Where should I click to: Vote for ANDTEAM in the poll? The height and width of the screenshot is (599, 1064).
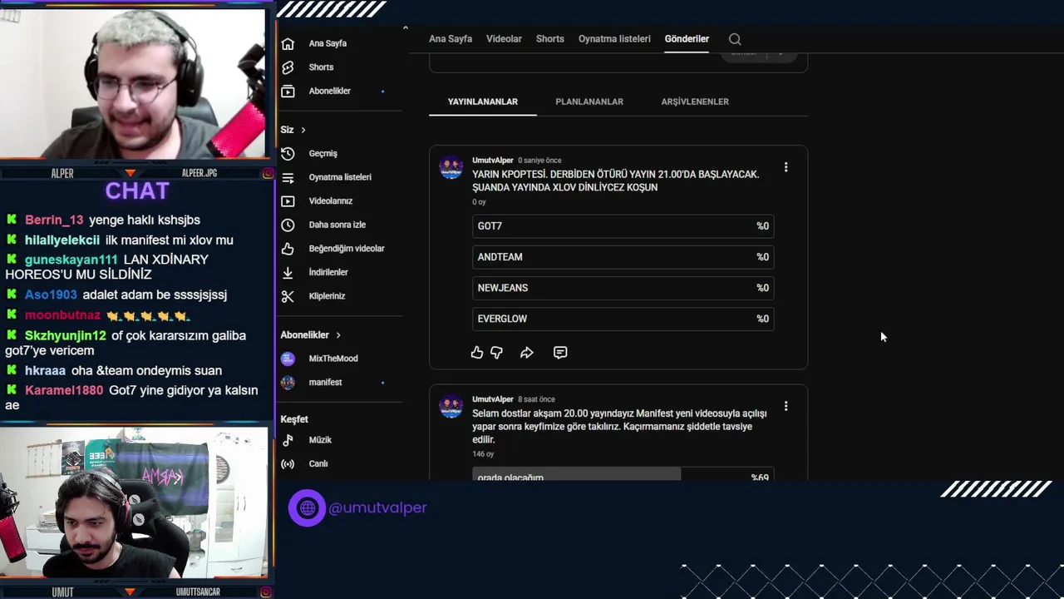coord(623,257)
